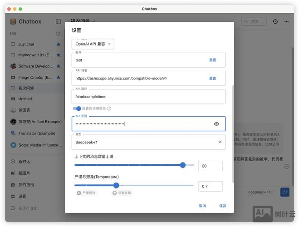Open the deepseek-r1 model selector near send
This screenshot has width=299, height=227.
pyautogui.click(x=261, y=192)
